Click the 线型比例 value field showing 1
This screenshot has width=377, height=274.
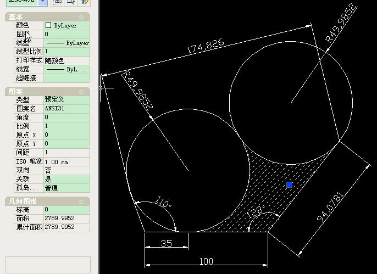click(x=66, y=52)
